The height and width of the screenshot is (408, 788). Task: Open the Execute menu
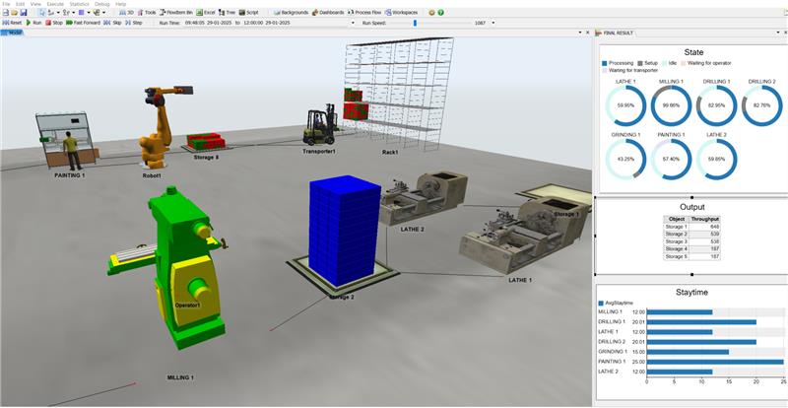[55, 4]
